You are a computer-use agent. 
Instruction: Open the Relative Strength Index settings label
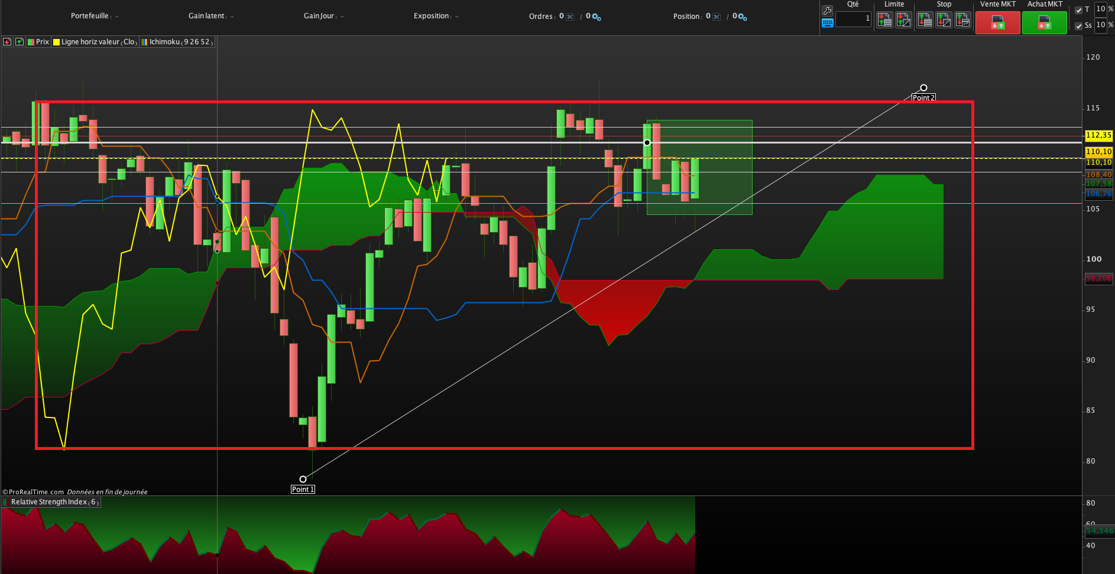(x=51, y=502)
